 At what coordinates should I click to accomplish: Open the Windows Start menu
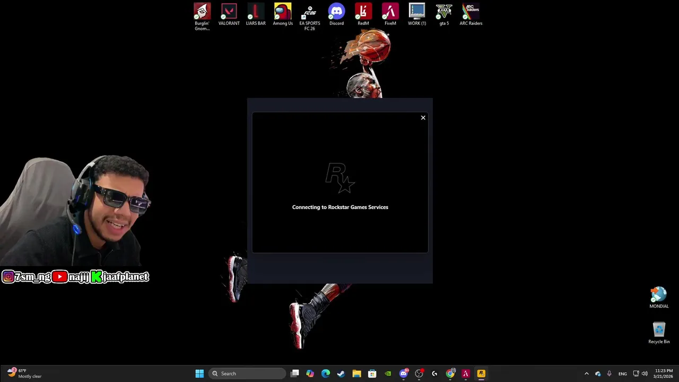pyautogui.click(x=199, y=374)
